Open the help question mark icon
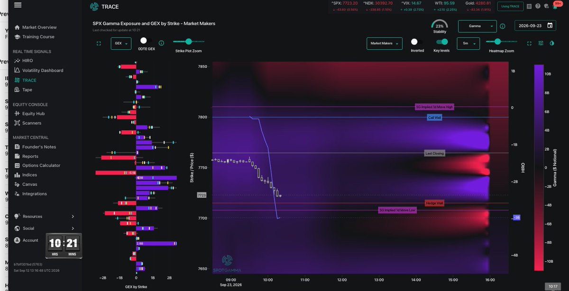 coord(538,6)
